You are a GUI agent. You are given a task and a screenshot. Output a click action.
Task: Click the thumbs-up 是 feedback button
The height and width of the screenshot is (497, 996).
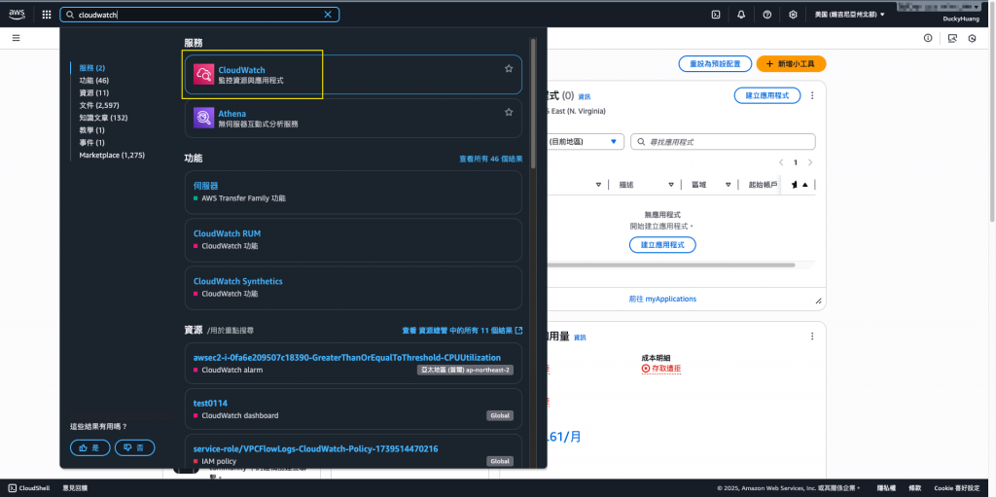(x=90, y=448)
